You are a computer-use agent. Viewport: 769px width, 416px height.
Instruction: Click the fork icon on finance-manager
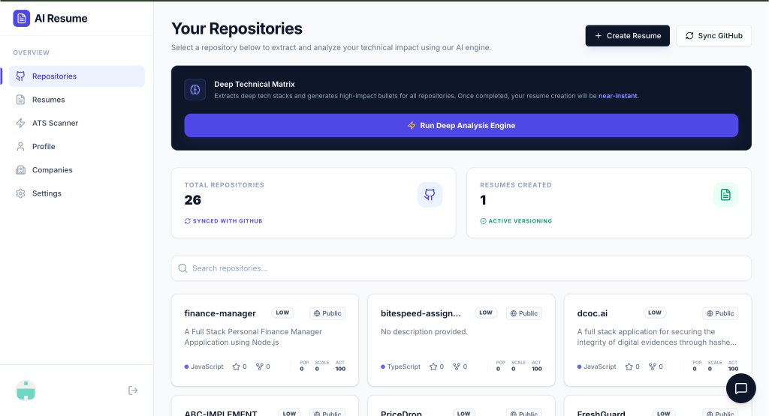tap(259, 367)
